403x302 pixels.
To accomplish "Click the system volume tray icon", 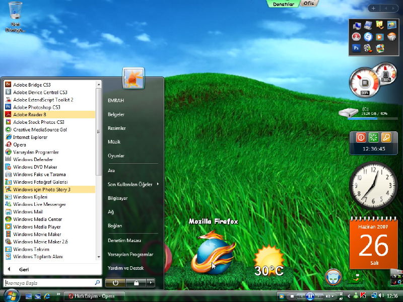I will point(381,296).
